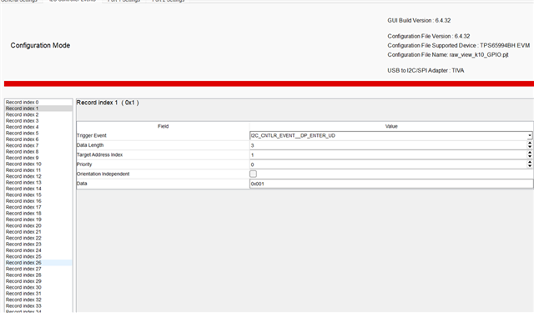The width and height of the screenshot is (534, 313).
Task: Click the Configuration File Supported Device text
Action: click(x=458, y=45)
